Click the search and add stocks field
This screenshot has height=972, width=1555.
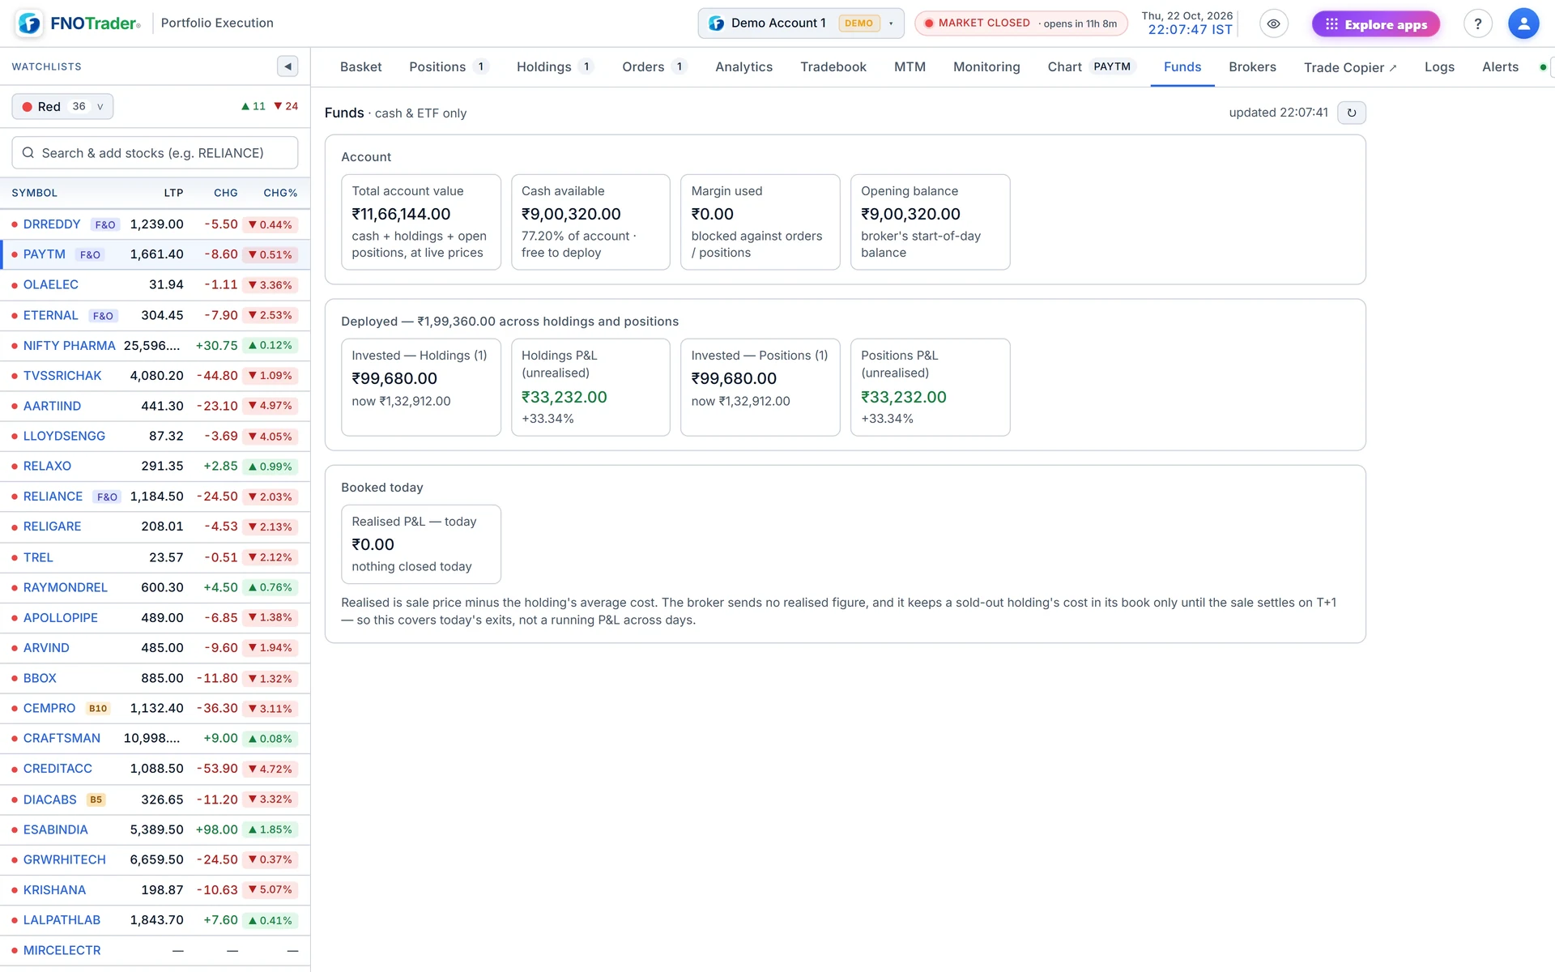(155, 153)
